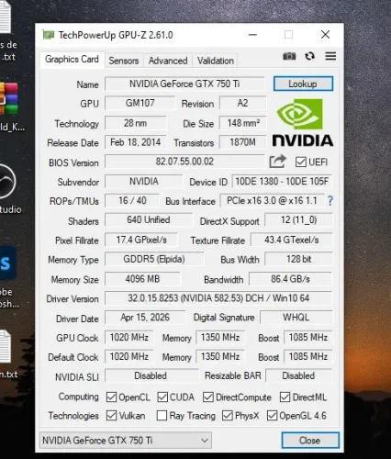Open the OBS Studio desktop icon
Viewport: 391px width, 459px height.
pos(6,181)
